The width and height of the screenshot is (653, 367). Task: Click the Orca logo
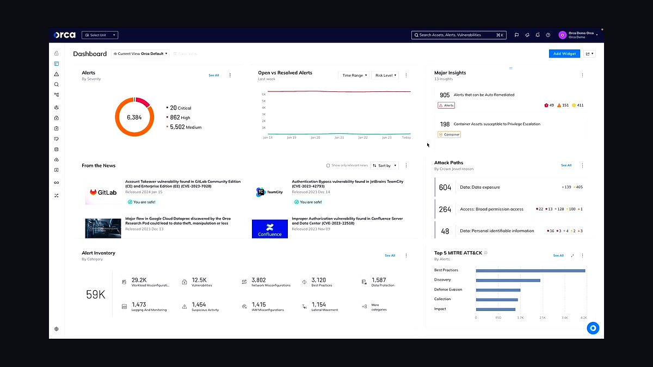tap(64, 35)
